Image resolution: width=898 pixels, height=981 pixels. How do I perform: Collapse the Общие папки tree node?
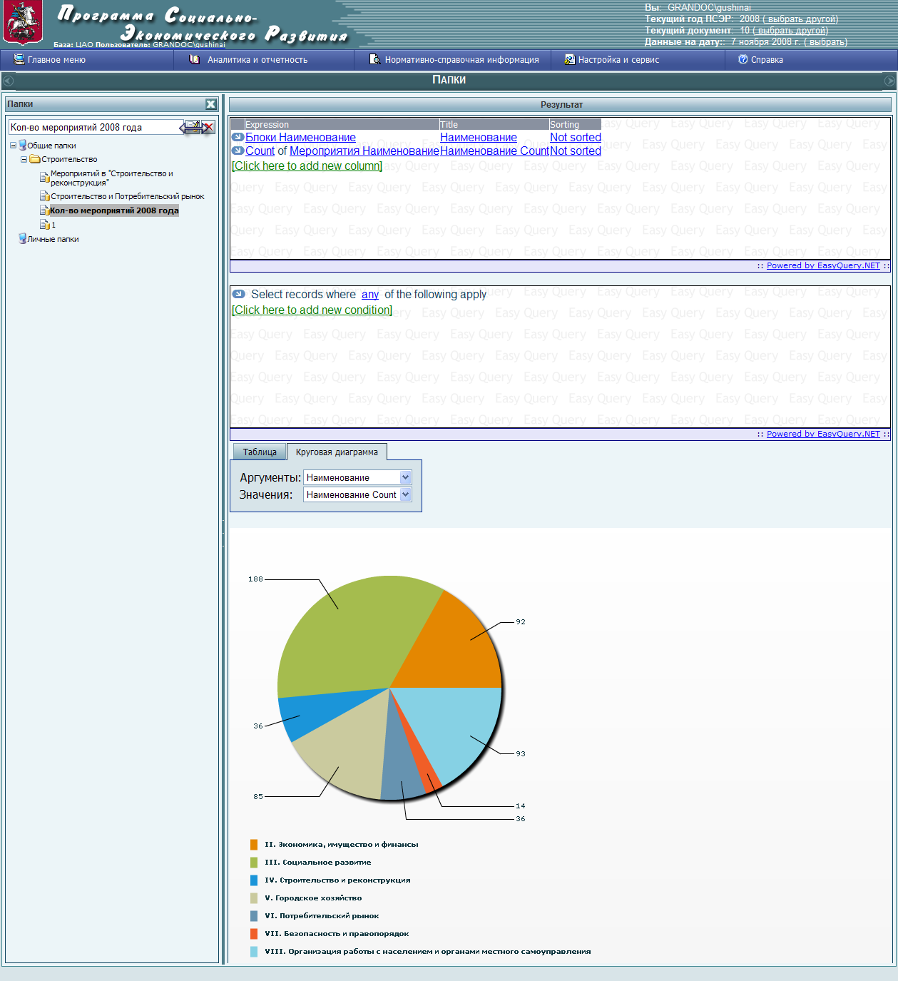click(13, 145)
